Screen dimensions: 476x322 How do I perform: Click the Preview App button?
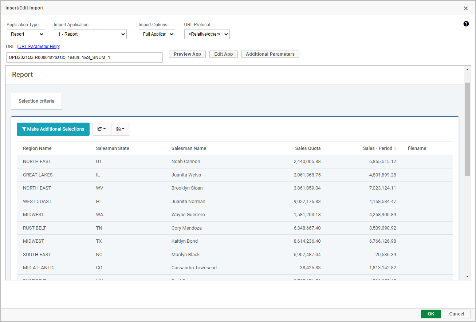click(x=187, y=54)
